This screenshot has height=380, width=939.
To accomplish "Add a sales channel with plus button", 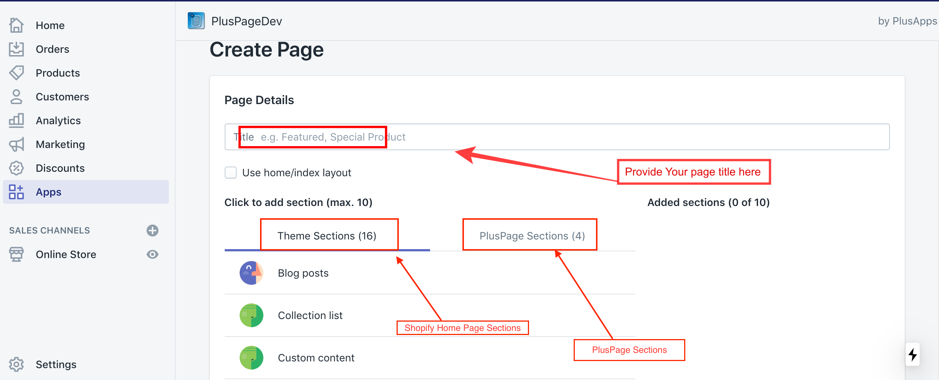I will [153, 231].
